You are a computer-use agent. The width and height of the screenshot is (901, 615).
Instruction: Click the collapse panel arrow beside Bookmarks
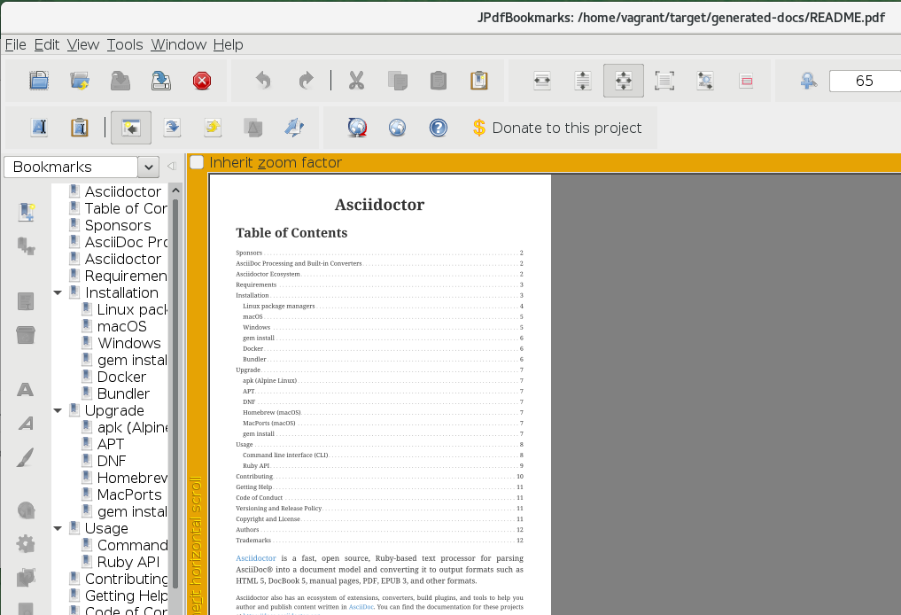[171, 166]
